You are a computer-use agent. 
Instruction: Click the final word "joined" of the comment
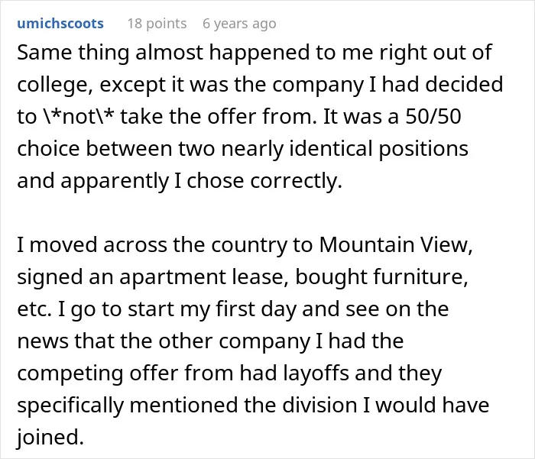(x=50, y=438)
